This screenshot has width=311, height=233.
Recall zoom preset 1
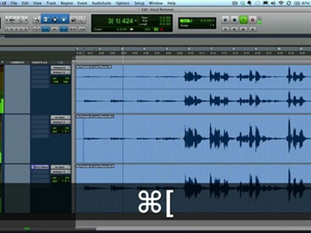(7, 29)
